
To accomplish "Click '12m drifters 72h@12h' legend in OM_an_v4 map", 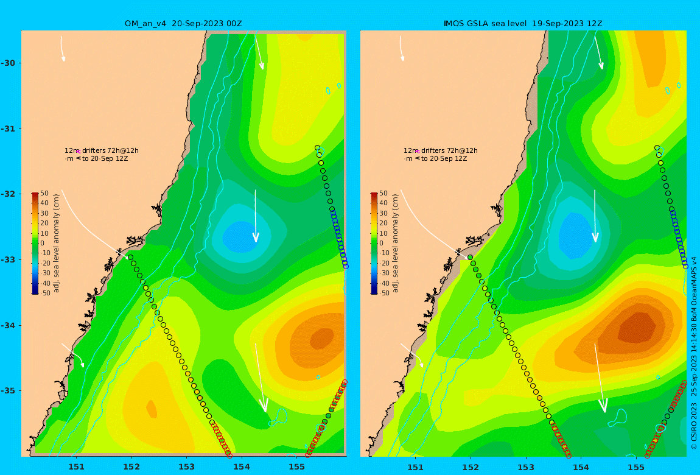I will (x=102, y=150).
